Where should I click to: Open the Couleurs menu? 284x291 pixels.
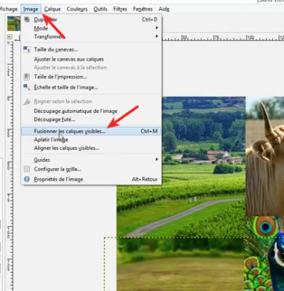77,9
